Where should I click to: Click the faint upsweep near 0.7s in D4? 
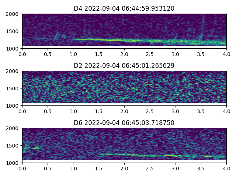56,36
